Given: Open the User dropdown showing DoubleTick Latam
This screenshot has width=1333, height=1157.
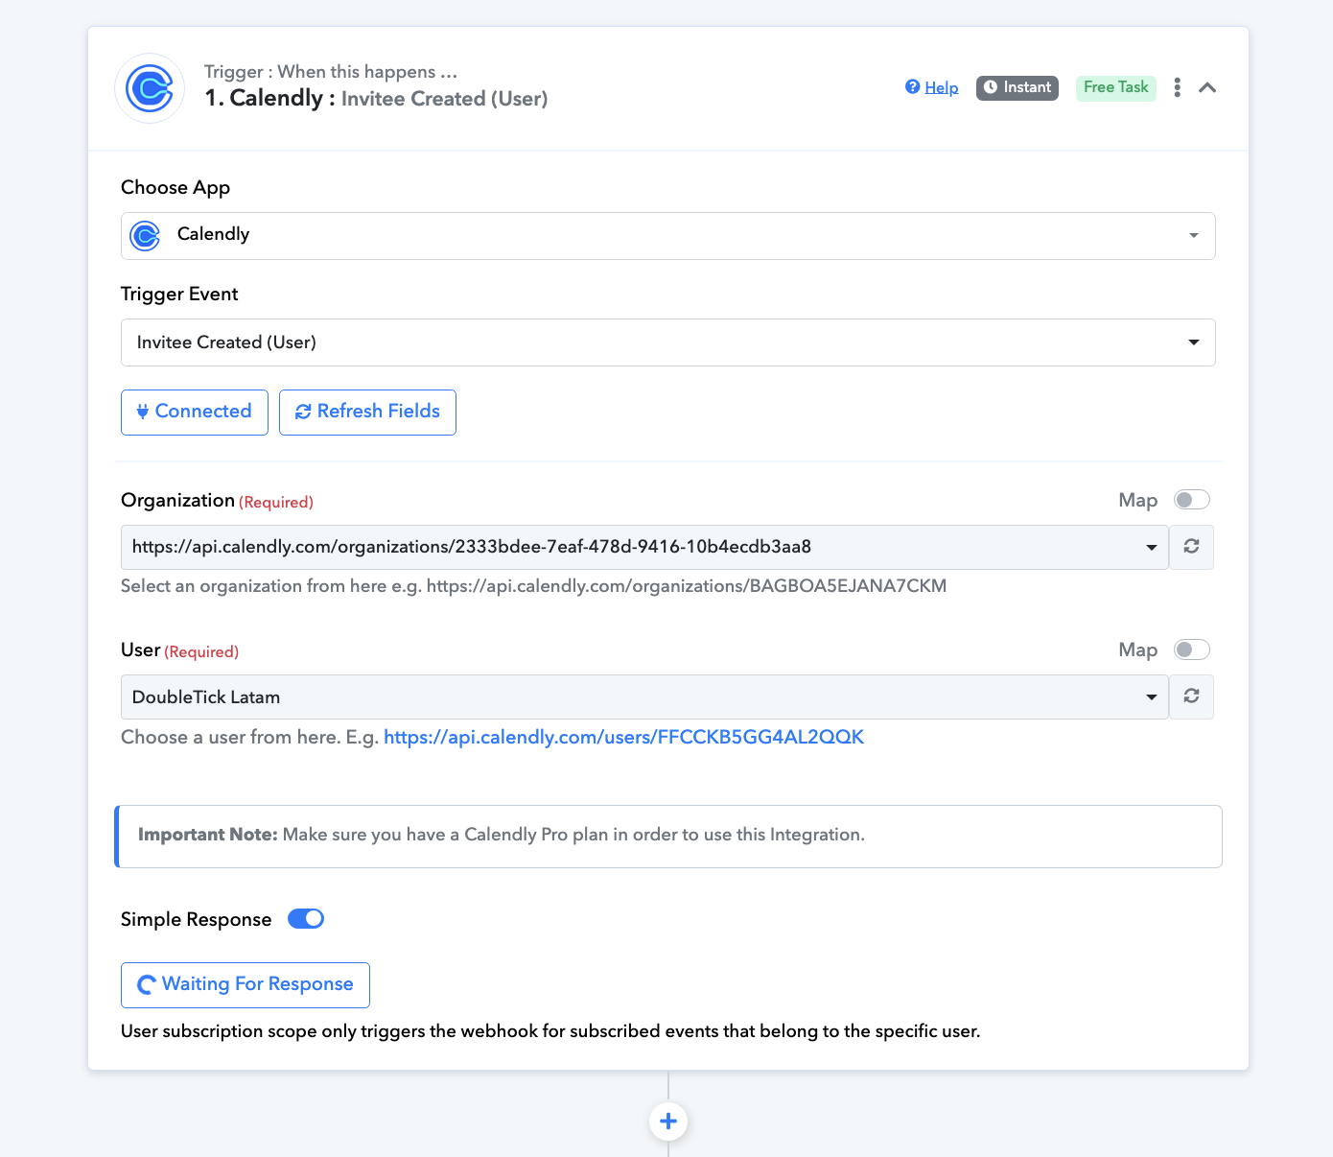Looking at the screenshot, I should 644,697.
